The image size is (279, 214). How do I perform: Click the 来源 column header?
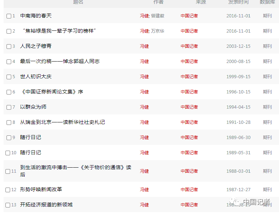[x=201, y=2]
